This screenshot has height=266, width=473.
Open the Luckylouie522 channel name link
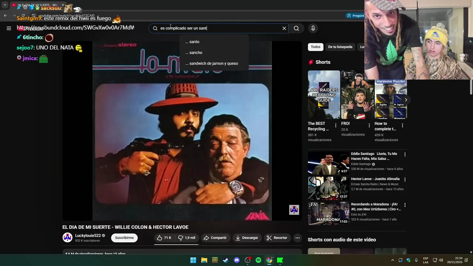tap(88, 235)
